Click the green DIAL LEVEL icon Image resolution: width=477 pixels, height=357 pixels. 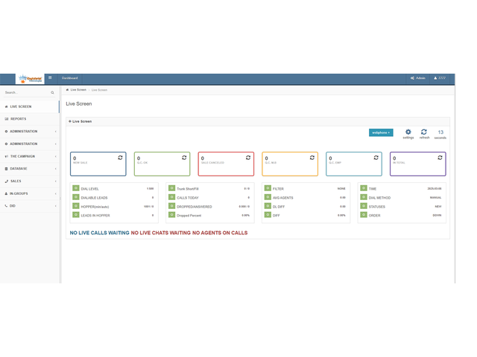pos(75,188)
